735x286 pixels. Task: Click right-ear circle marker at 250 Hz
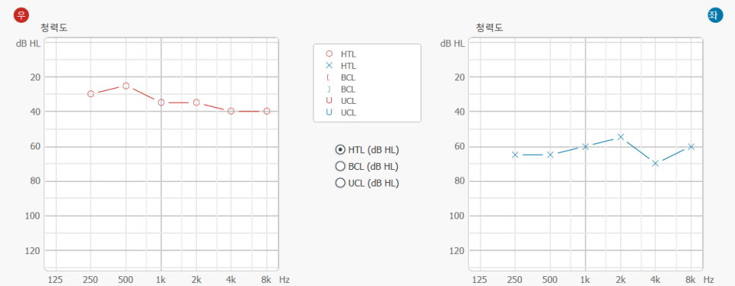pos(91,94)
